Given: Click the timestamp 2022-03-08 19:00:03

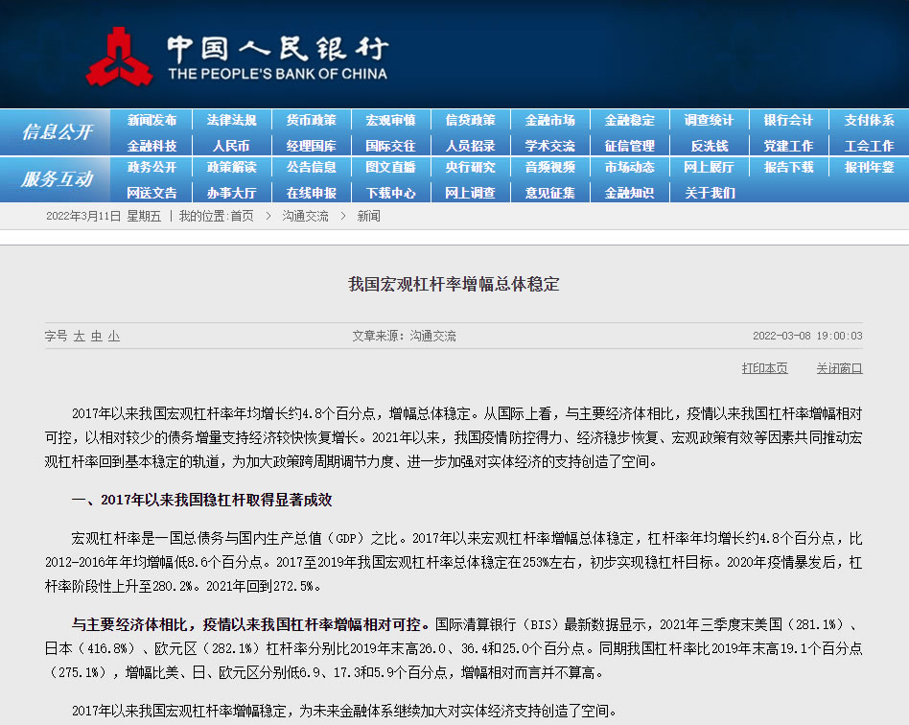Looking at the screenshot, I should click(807, 336).
